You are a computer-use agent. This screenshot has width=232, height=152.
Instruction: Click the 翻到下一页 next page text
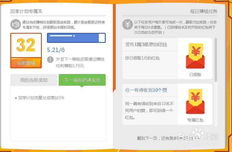tap(147, 138)
